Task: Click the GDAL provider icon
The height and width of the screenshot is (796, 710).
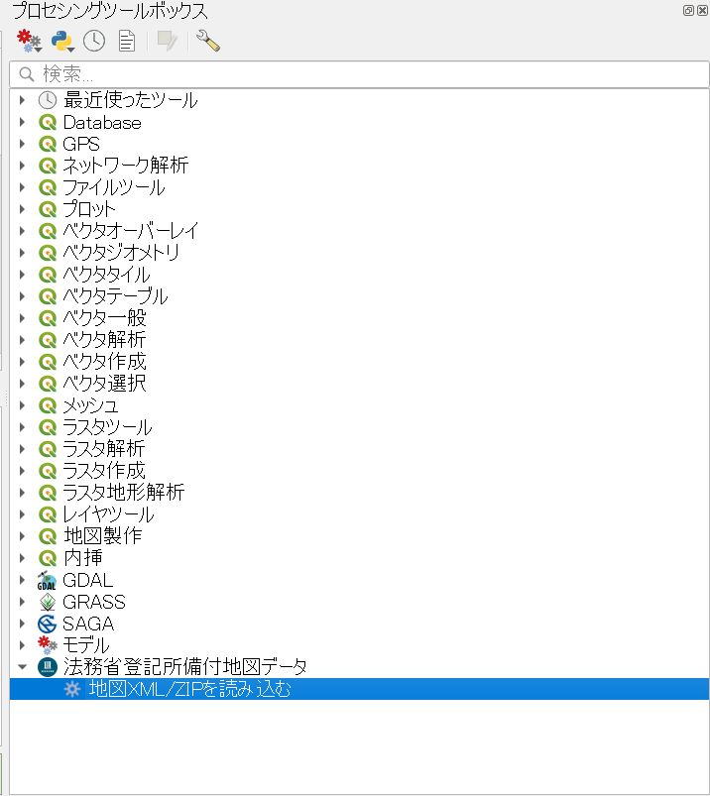Action: [x=47, y=580]
